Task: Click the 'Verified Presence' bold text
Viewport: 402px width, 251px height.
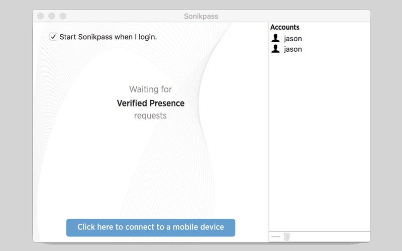Action: (150, 103)
